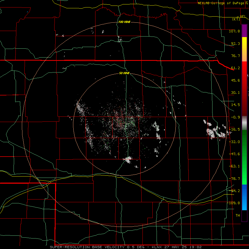Click the 100 NMI range ring label

pos(124,22)
